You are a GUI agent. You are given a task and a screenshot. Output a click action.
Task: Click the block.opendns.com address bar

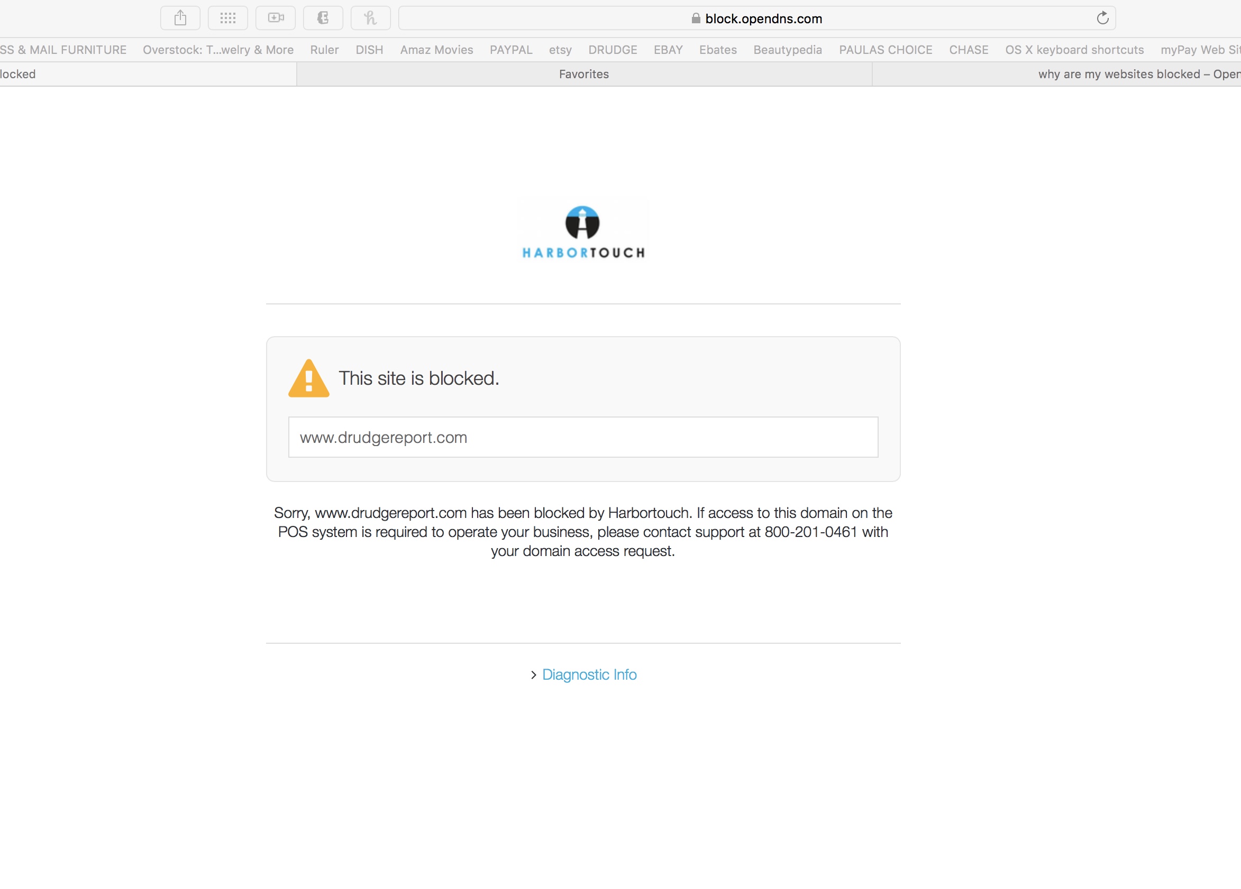click(x=763, y=18)
